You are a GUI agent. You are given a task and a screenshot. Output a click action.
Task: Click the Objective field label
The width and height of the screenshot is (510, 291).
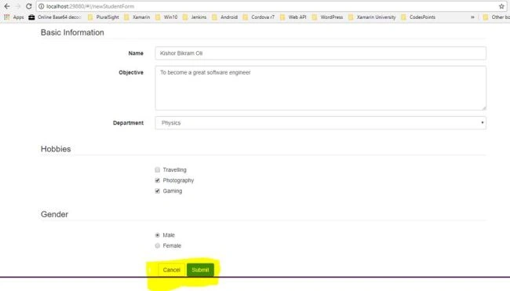coord(131,72)
